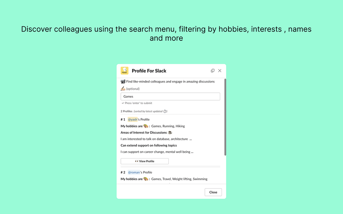Open the modal in a new window

coord(213,71)
